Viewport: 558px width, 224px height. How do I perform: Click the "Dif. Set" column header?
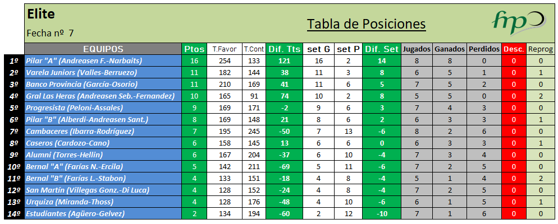(382, 49)
